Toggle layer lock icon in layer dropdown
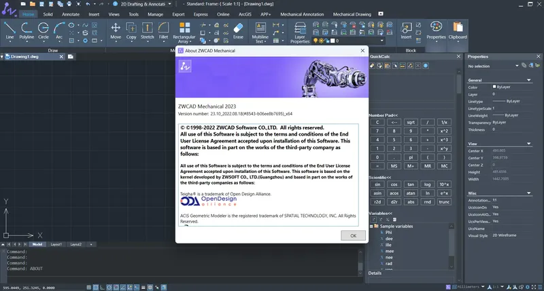Viewport: 544px width, 291px height. click(x=326, y=41)
